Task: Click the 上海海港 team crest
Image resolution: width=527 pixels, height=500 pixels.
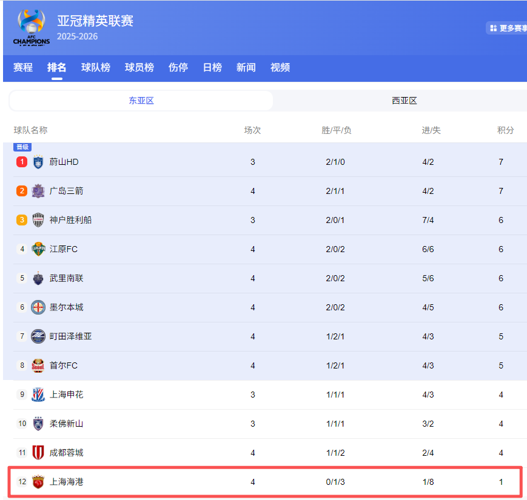Action: 38,482
